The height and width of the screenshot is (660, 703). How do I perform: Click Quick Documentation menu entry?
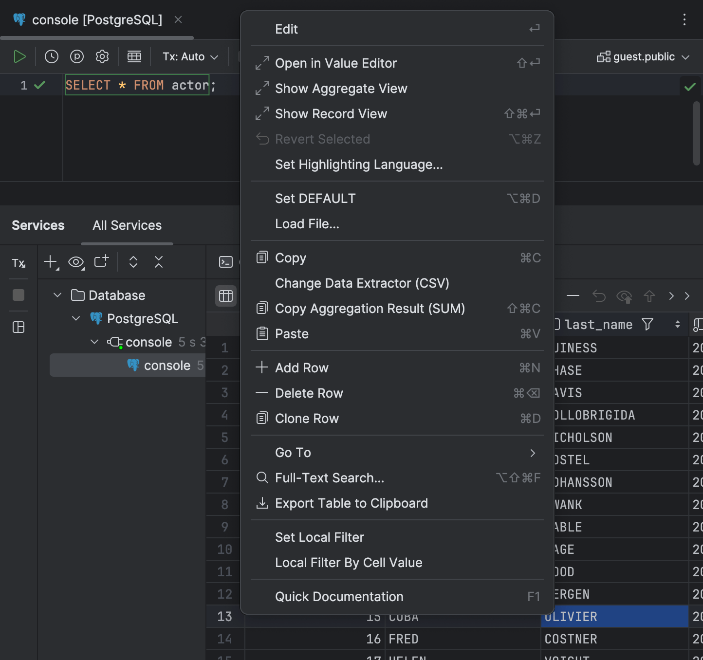(339, 596)
